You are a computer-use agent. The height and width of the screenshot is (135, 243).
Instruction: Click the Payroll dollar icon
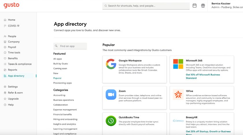click(5, 47)
